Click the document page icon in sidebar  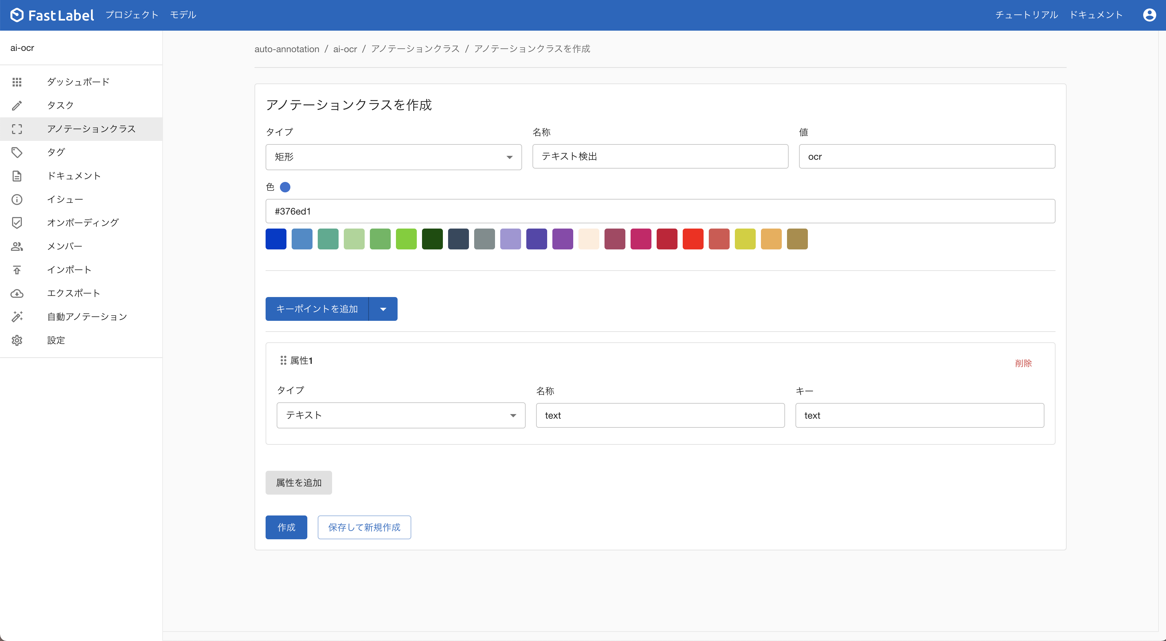click(x=17, y=176)
